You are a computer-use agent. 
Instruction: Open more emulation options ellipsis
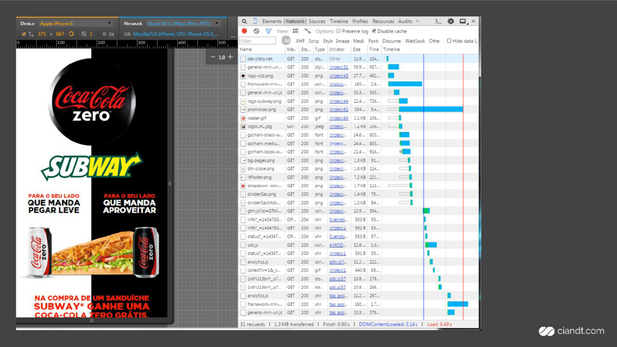pos(233,36)
